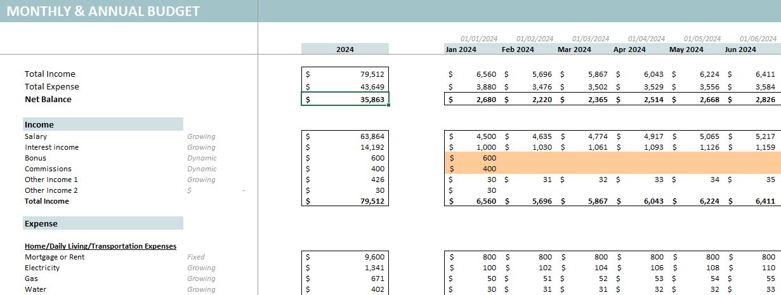The width and height of the screenshot is (781, 295).
Task: Click the Electricity row label
Action: click(x=42, y=268)
